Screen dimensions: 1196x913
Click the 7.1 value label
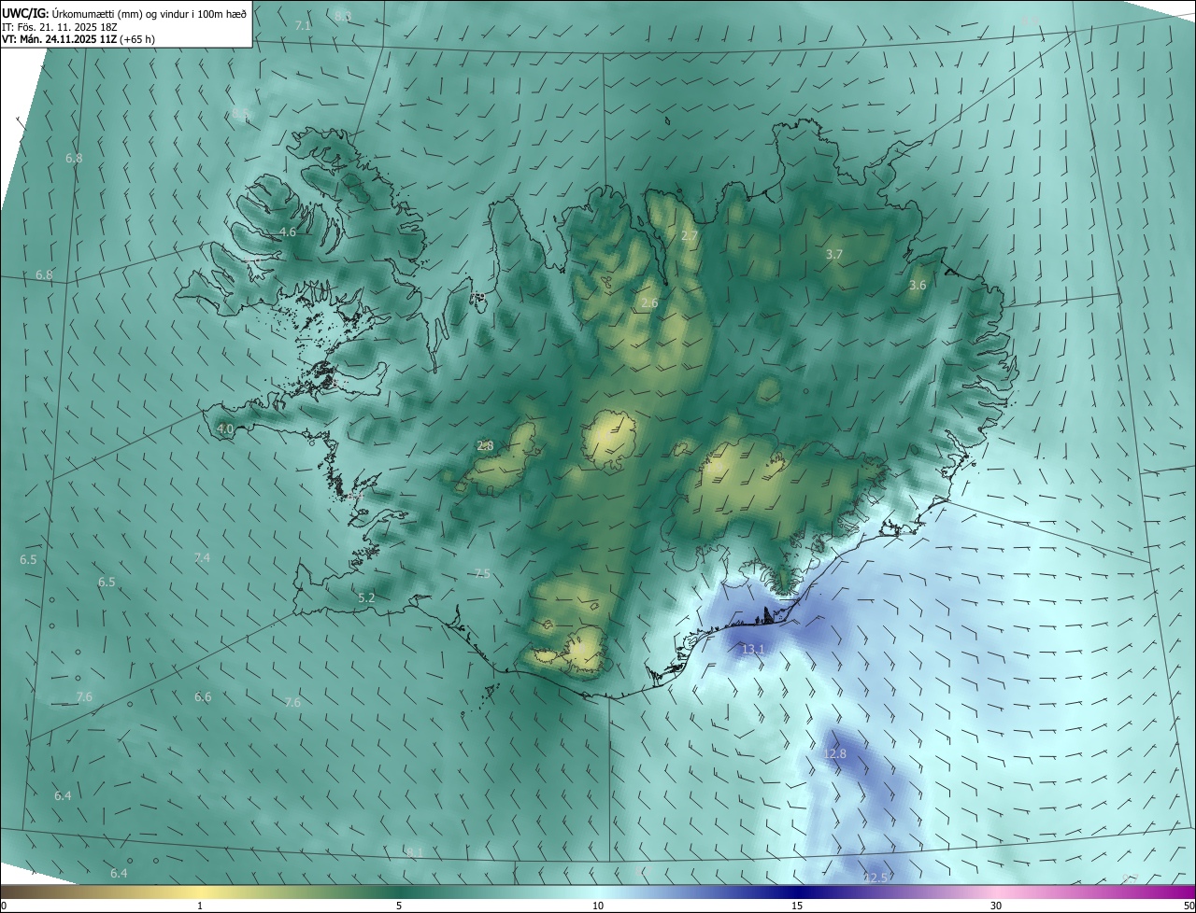tap(303, 25)
